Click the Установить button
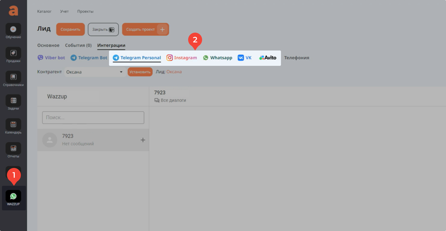The height and width of the screenshot is (231, 446). (140, 72)
